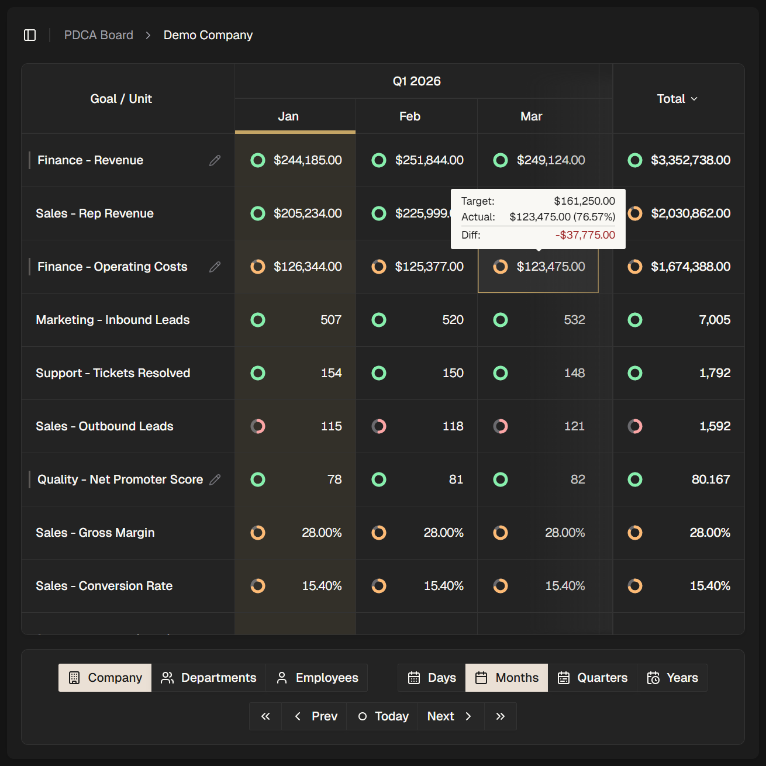Select the Quarters time range tab

point(592,678)
